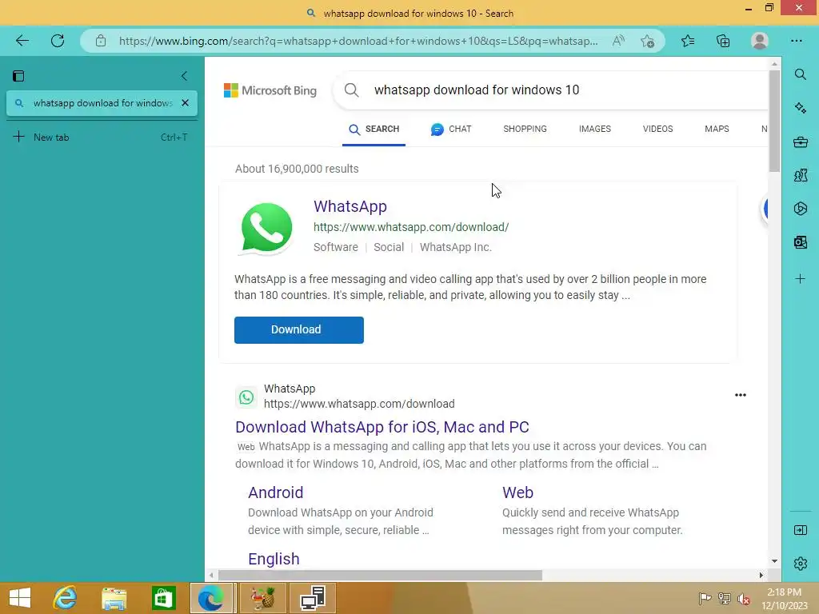Open the user profile avatar
Viewport: 819px width, 614px height.
760,41
